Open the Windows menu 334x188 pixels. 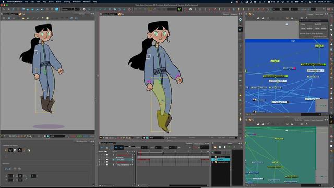pos(87,1)
